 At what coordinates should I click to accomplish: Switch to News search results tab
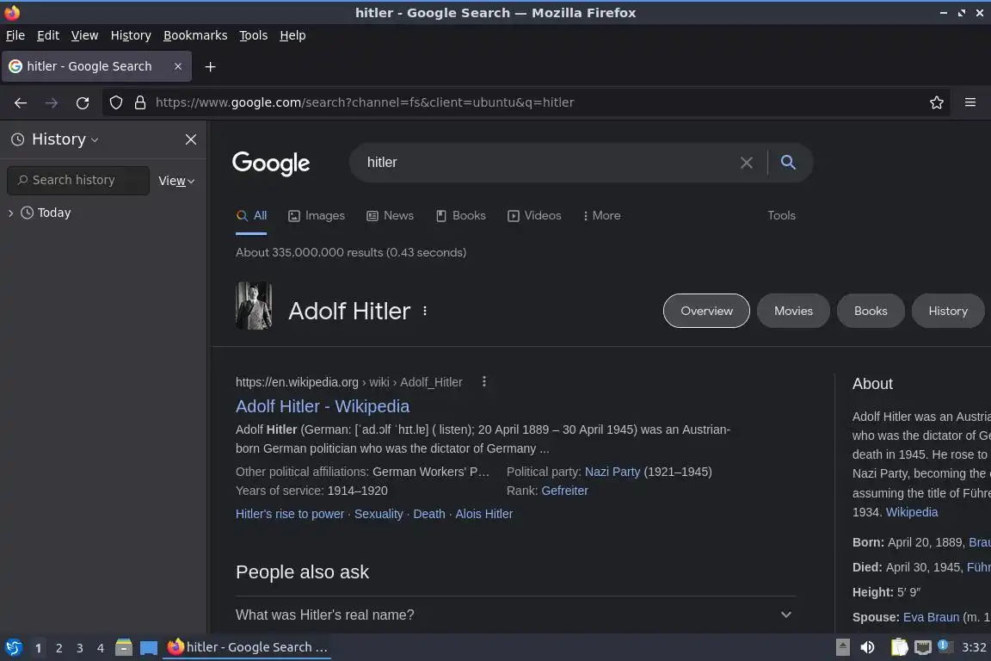390,216
